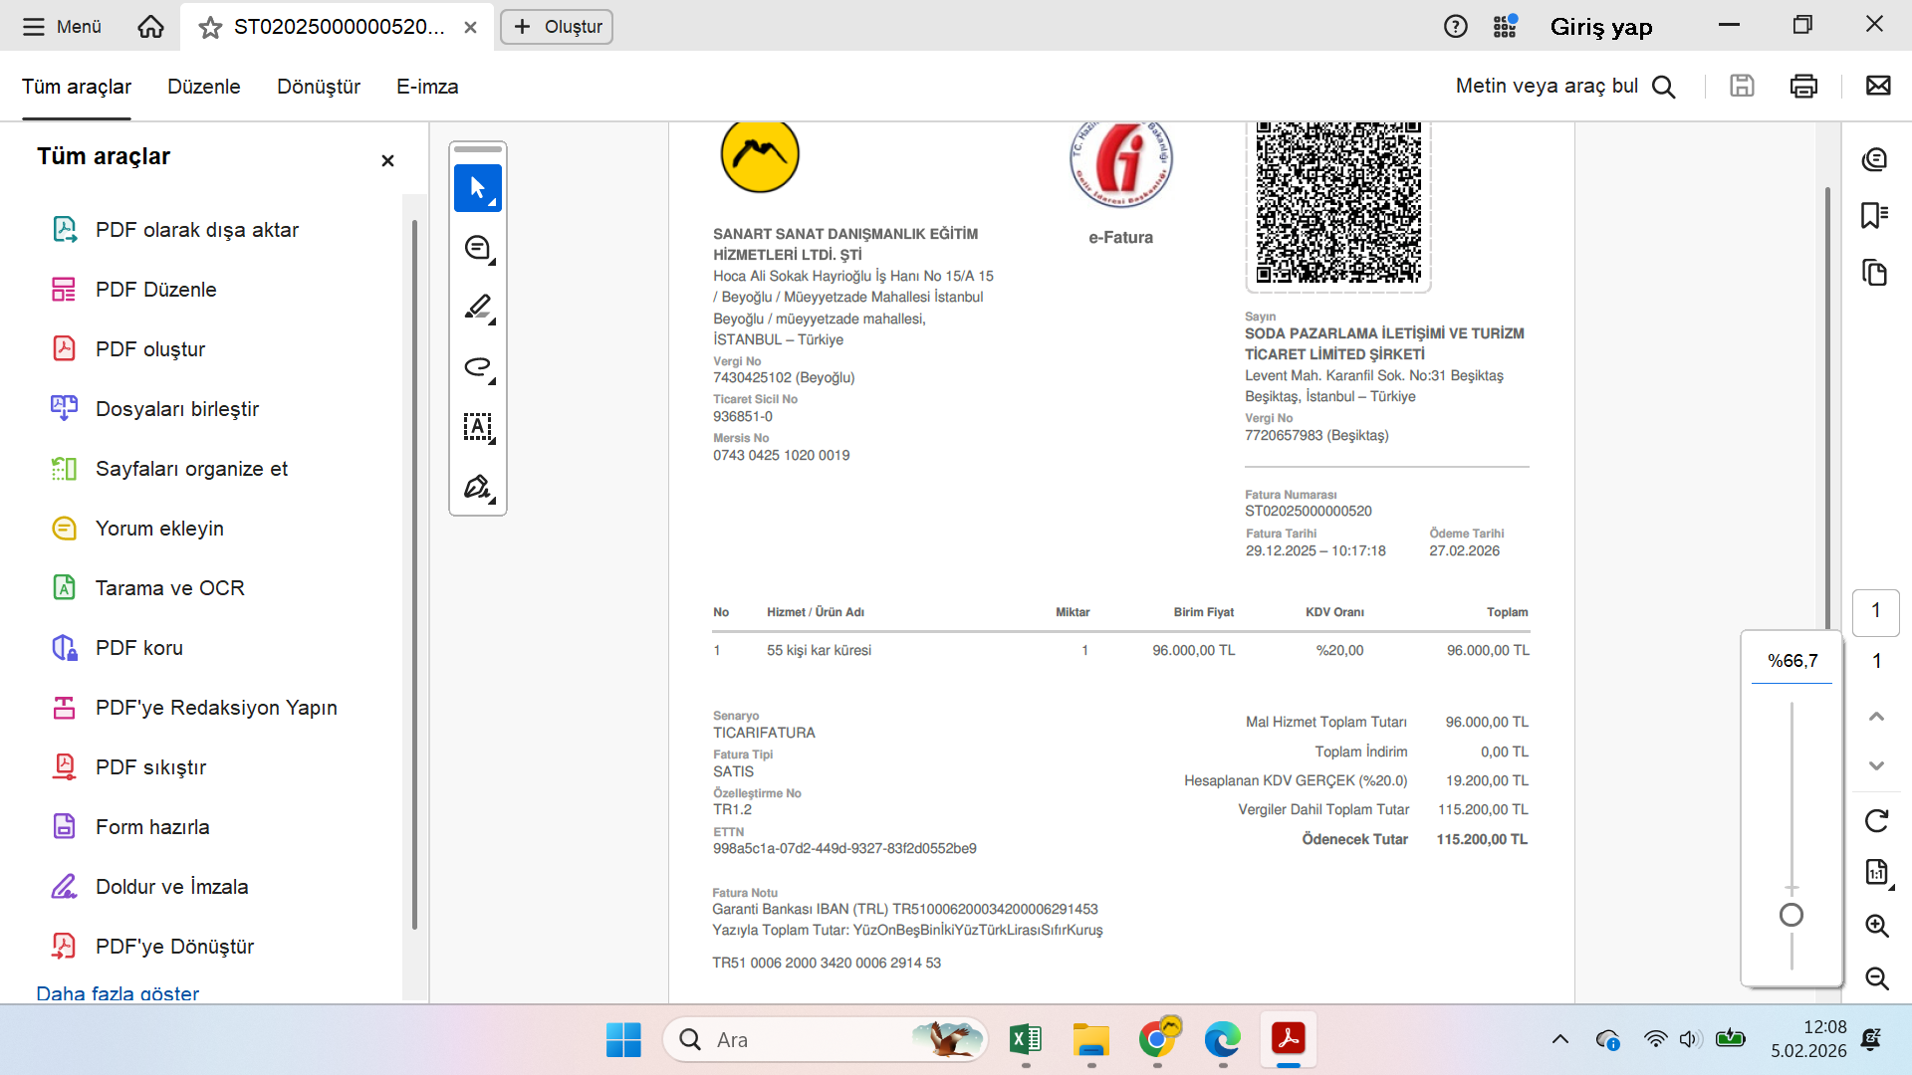Zoom out with the magnifier minus icon
The image size is (1912, 1075).
tap(1877, 978)
